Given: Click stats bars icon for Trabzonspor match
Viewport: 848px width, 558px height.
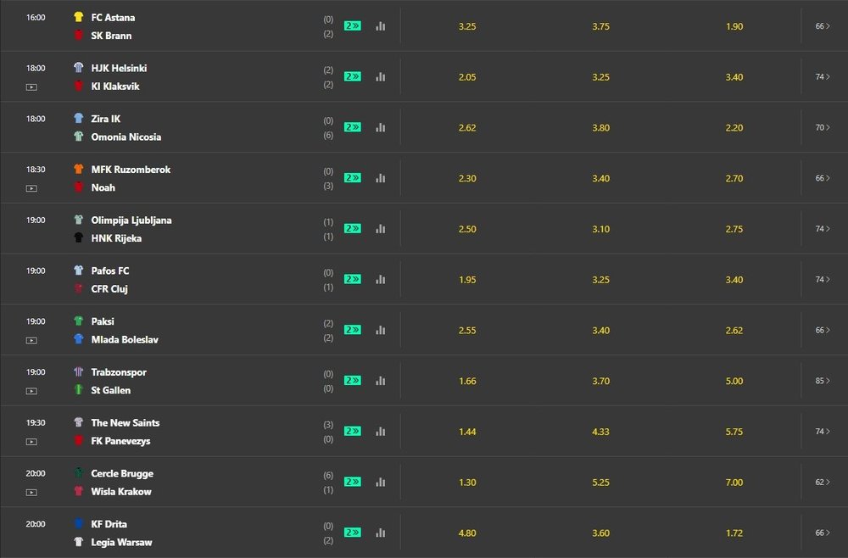Looking at the screenshot, I should click(x=381, y=381).
